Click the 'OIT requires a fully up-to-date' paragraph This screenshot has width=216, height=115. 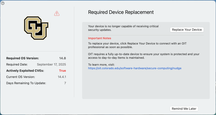[x=144, y=56]
